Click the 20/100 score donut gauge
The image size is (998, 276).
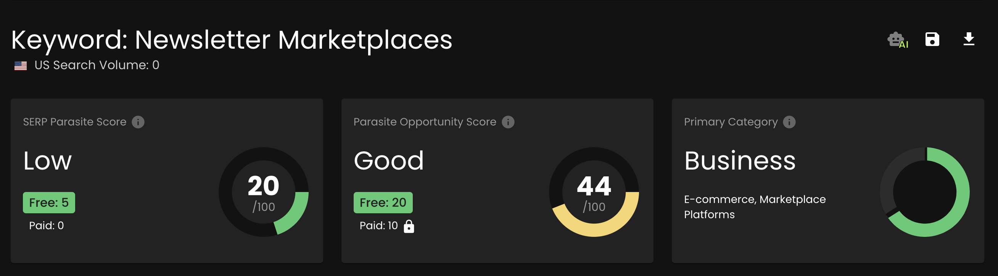[x=264, y=192]
